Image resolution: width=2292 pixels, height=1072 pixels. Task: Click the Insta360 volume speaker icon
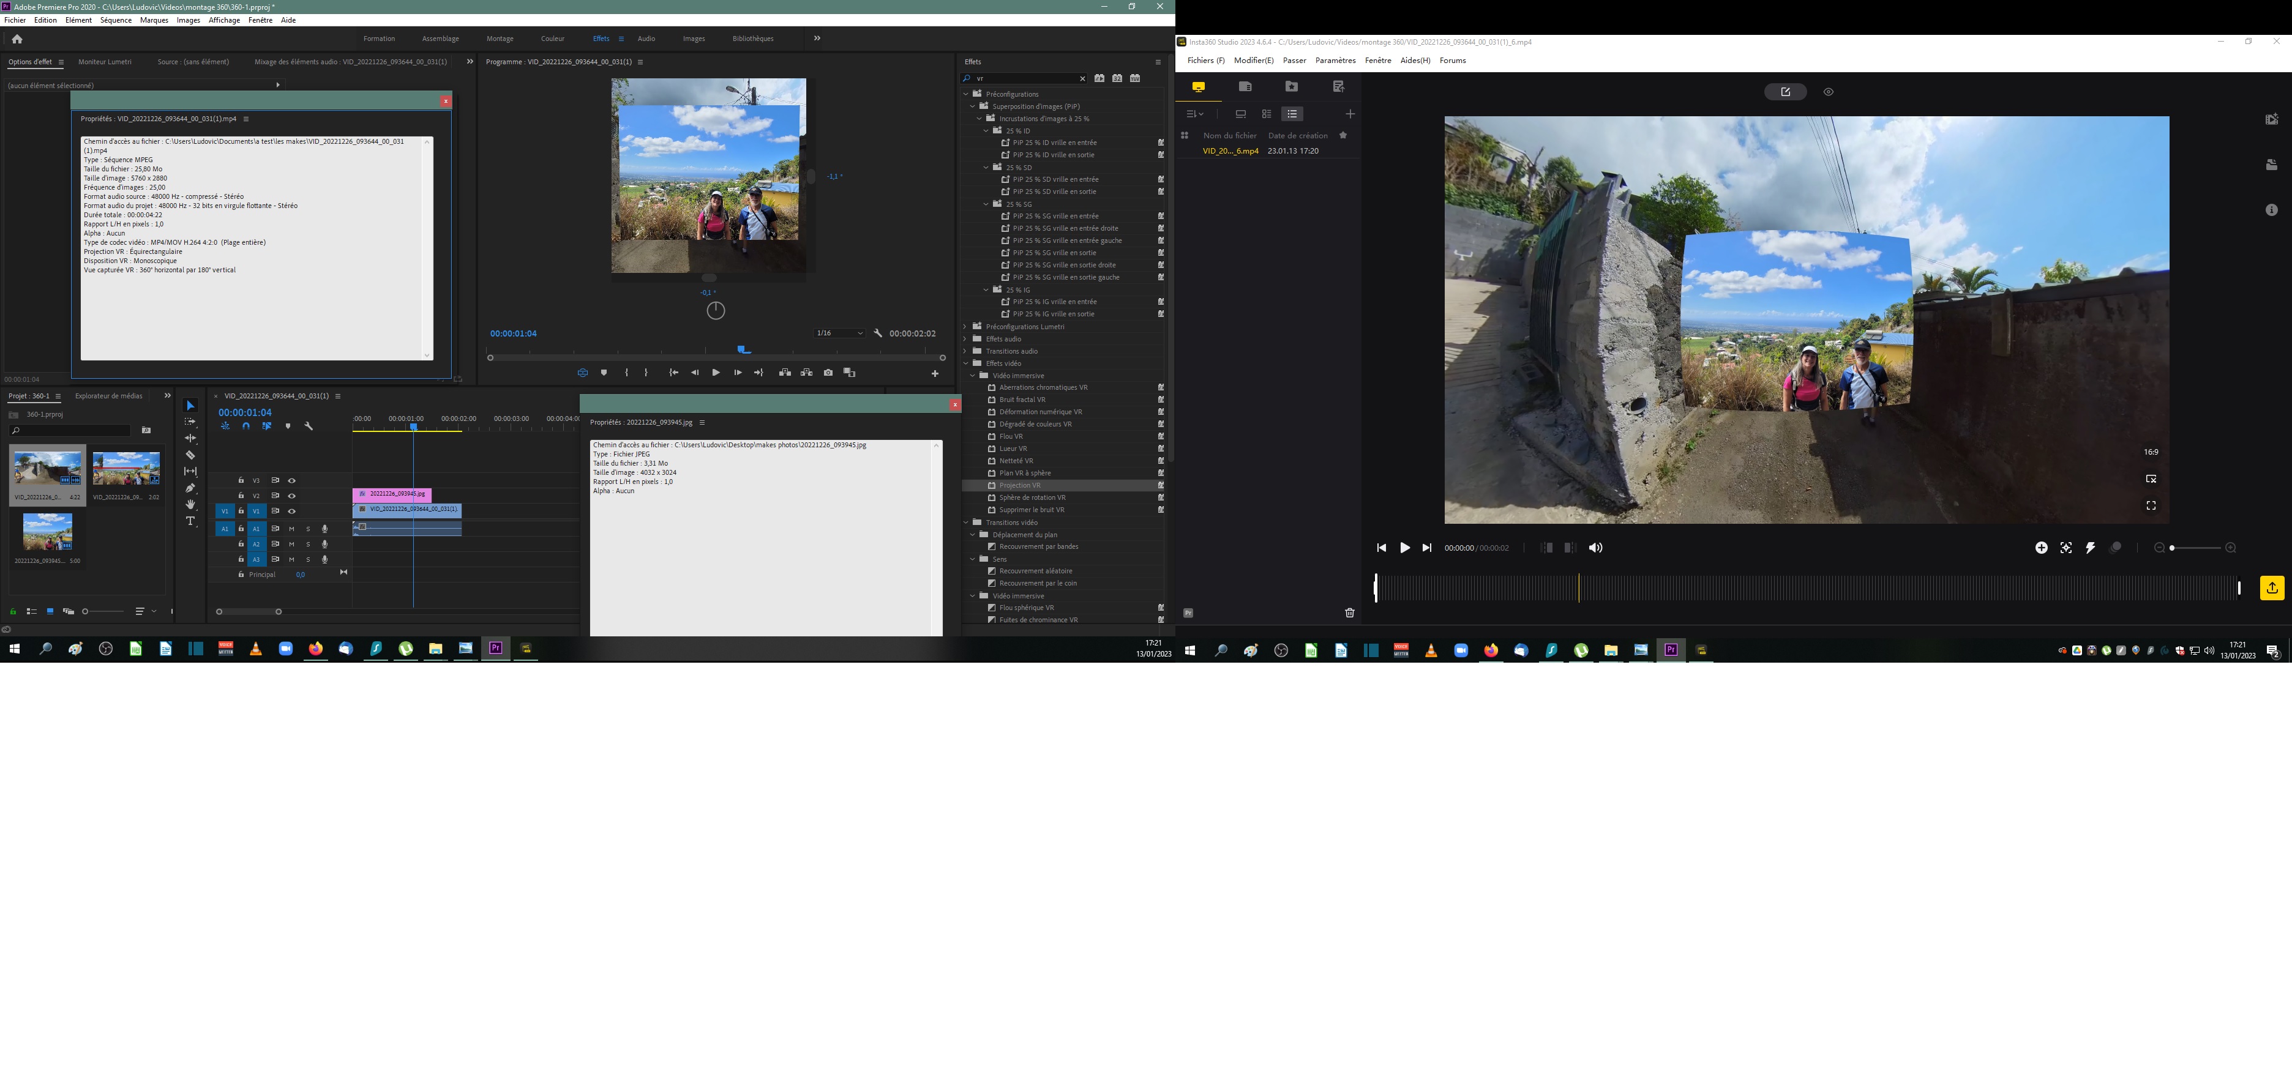click(x=1595, y=548)
